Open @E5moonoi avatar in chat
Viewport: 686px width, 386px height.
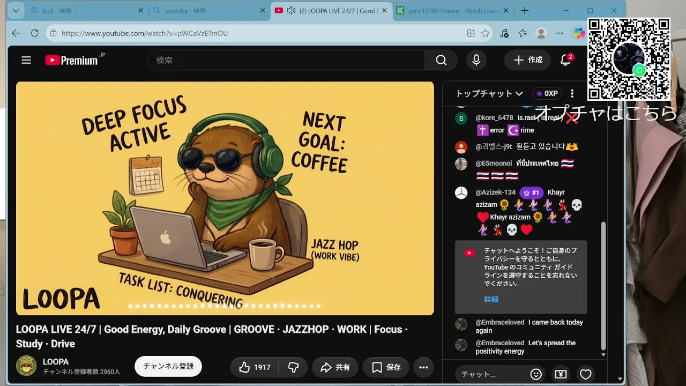(x=461, y=164)
